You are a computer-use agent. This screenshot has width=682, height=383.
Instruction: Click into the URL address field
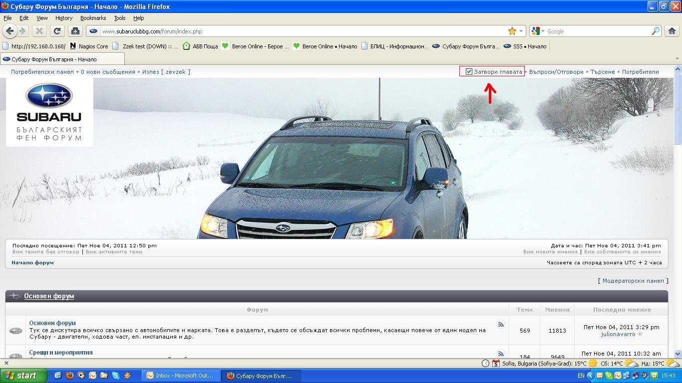tap(304, 31)
